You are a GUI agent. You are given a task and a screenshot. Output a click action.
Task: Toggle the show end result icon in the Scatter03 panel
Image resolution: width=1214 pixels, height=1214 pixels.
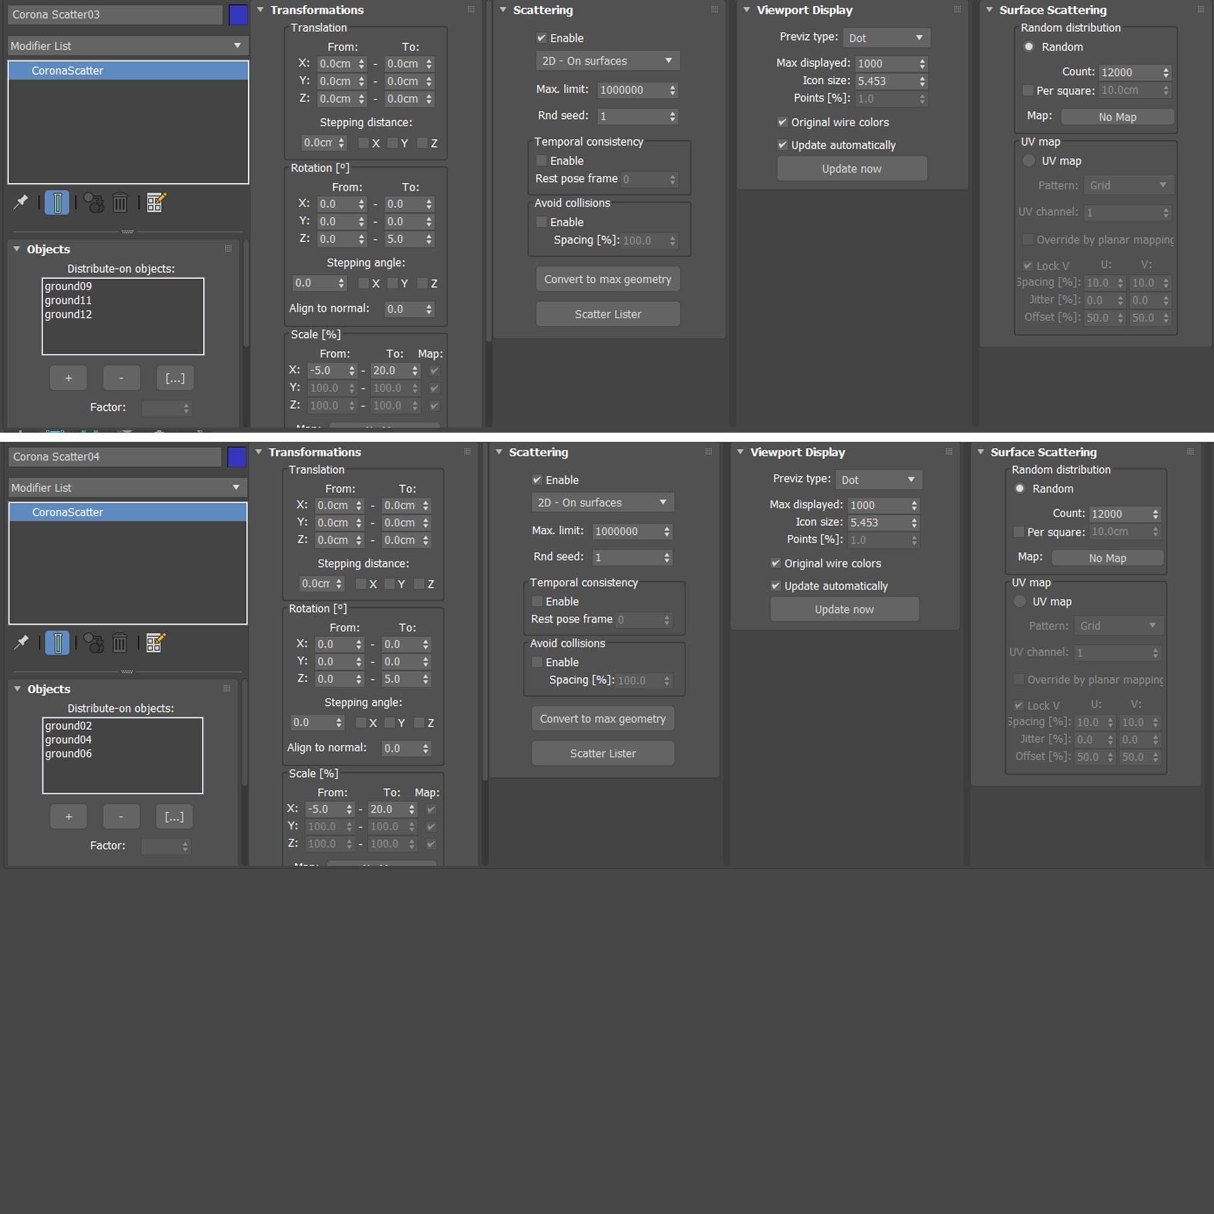coord(57,203)
